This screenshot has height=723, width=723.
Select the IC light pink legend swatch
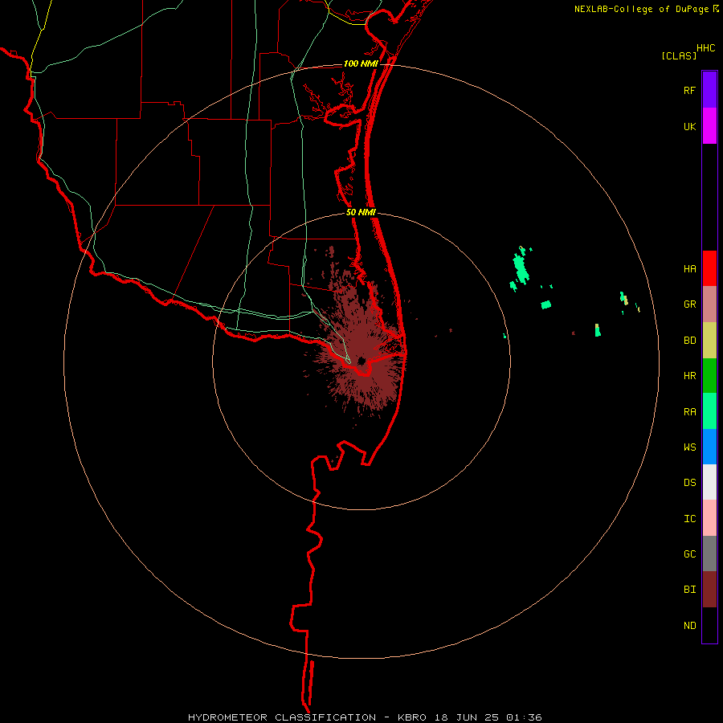point(709,518)
